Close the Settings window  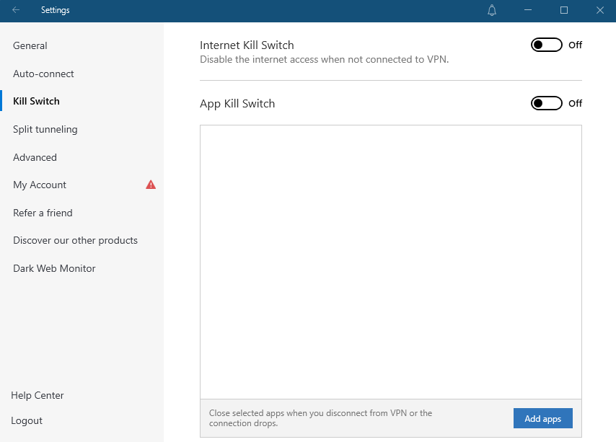(599, 10)
